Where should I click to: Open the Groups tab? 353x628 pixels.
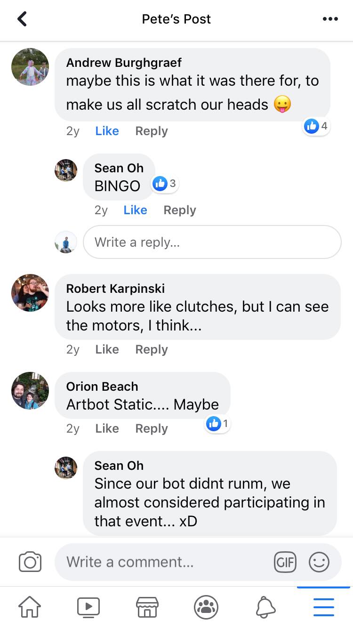(x=206, y=607)
